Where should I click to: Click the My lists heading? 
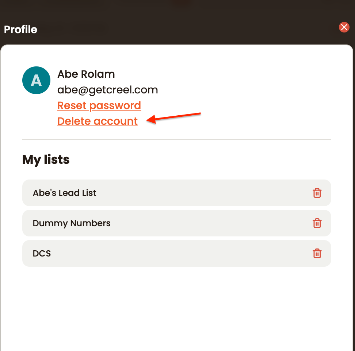coord(46,160)
